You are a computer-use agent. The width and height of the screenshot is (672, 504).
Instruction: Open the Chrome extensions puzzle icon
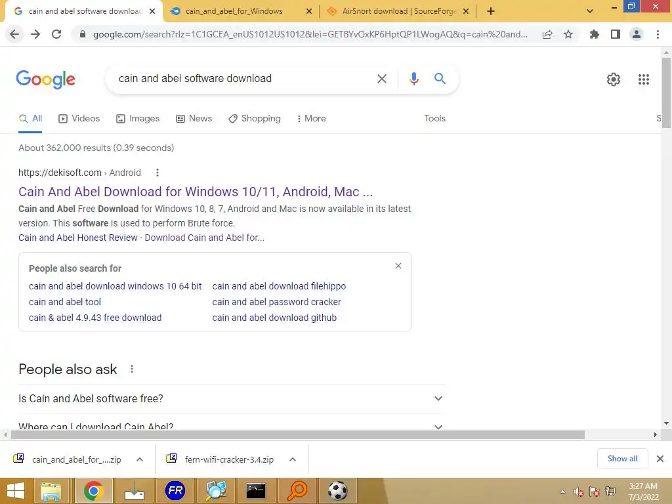[595, 34]
